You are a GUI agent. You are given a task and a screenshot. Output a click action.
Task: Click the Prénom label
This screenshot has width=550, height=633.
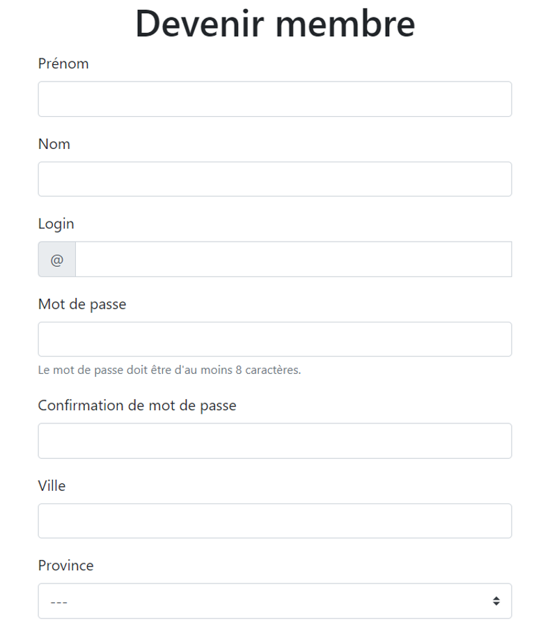point(63,64)
